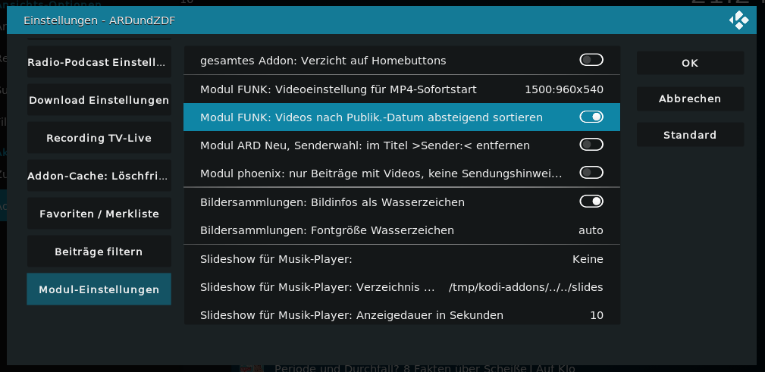Click the Kodi logo icon in title bar

click(x=738, y=20)
